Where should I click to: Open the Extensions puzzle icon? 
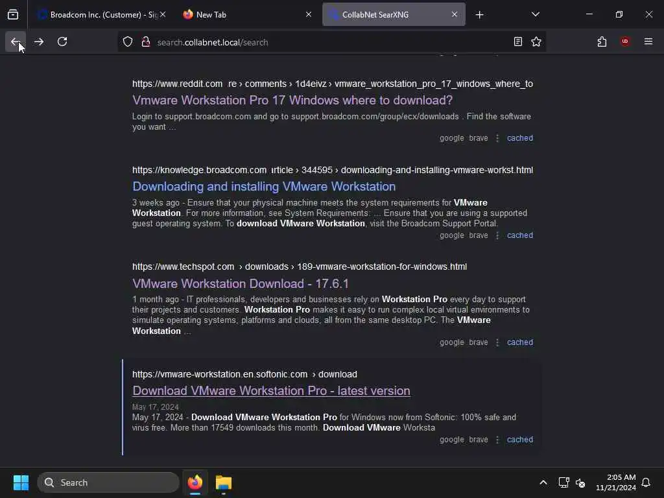tap(602, 41)
